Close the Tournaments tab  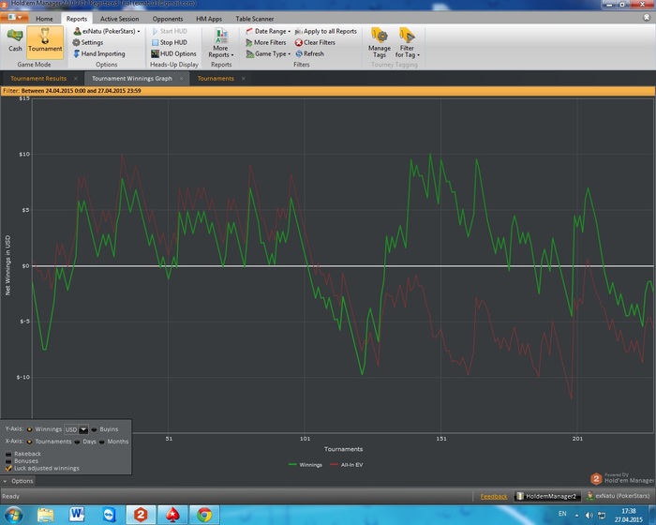[243, 79]
